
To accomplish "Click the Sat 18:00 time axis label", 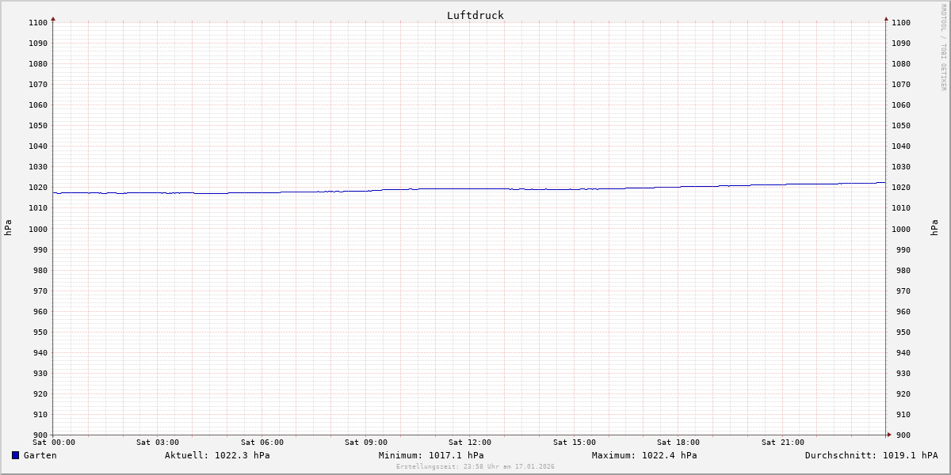I will coord(678,443).
